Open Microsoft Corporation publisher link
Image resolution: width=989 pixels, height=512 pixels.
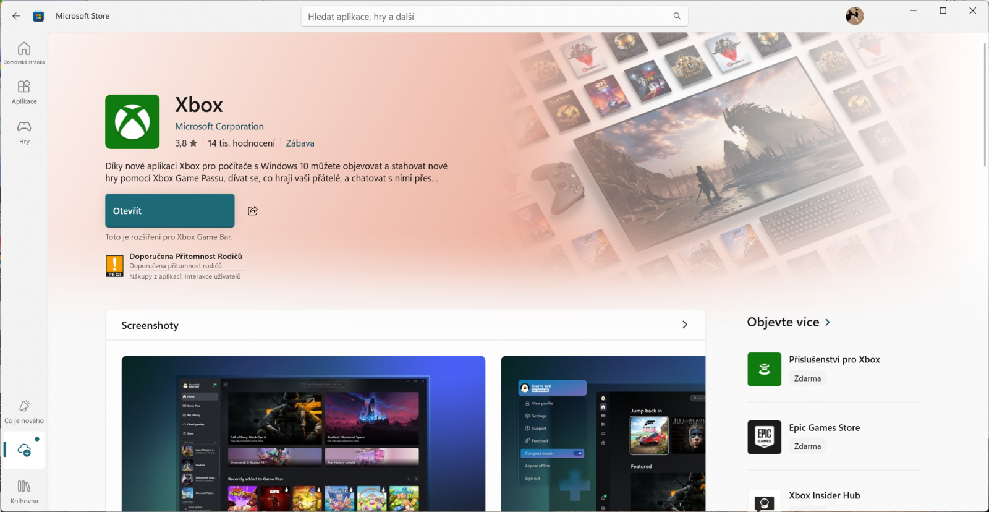tap(219, 126)
